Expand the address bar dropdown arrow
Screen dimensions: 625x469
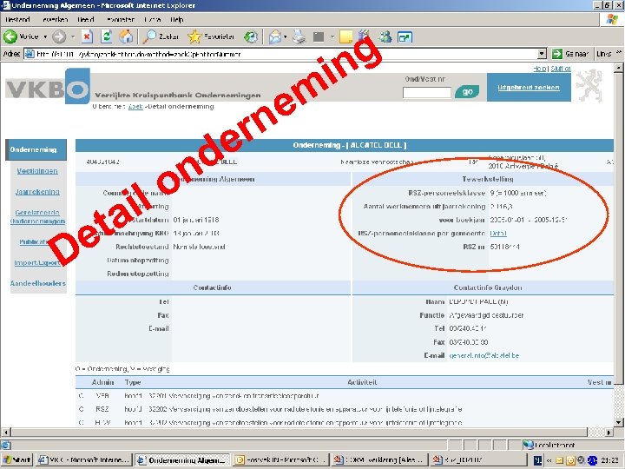point(542,54)
